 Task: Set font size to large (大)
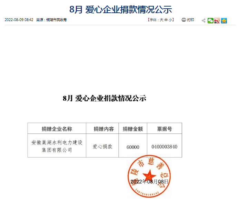[161, 20]
